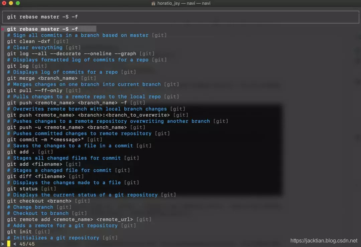Select 'Stages a changed file for commit' line
Screen dimensions: 361x247
pos(69,171)
